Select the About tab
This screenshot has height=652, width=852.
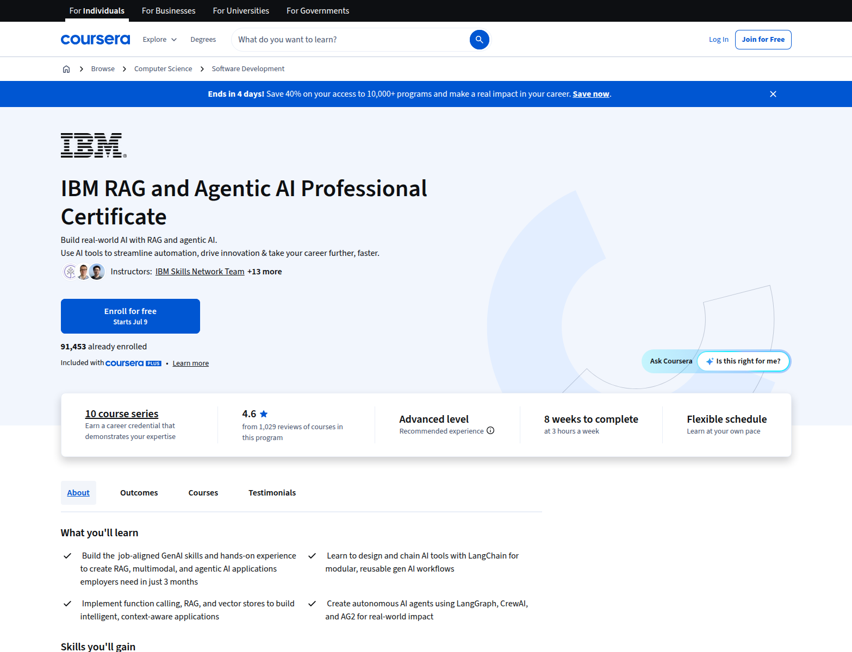[78, 493]
